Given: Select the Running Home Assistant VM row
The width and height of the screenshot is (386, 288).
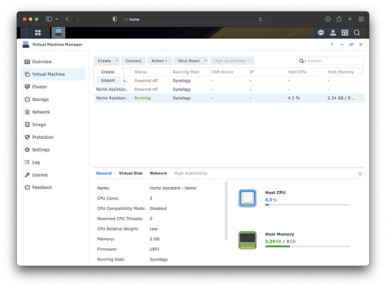Looking at the screenshot, I should point(229,98).
